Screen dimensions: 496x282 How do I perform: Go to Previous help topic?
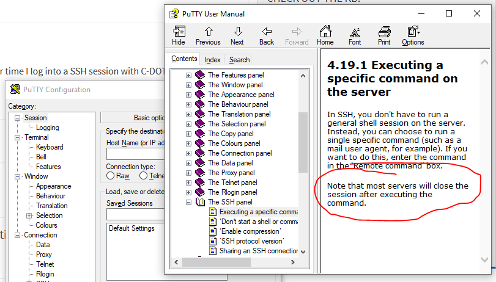pyautogui.click(x=208, y=35)
